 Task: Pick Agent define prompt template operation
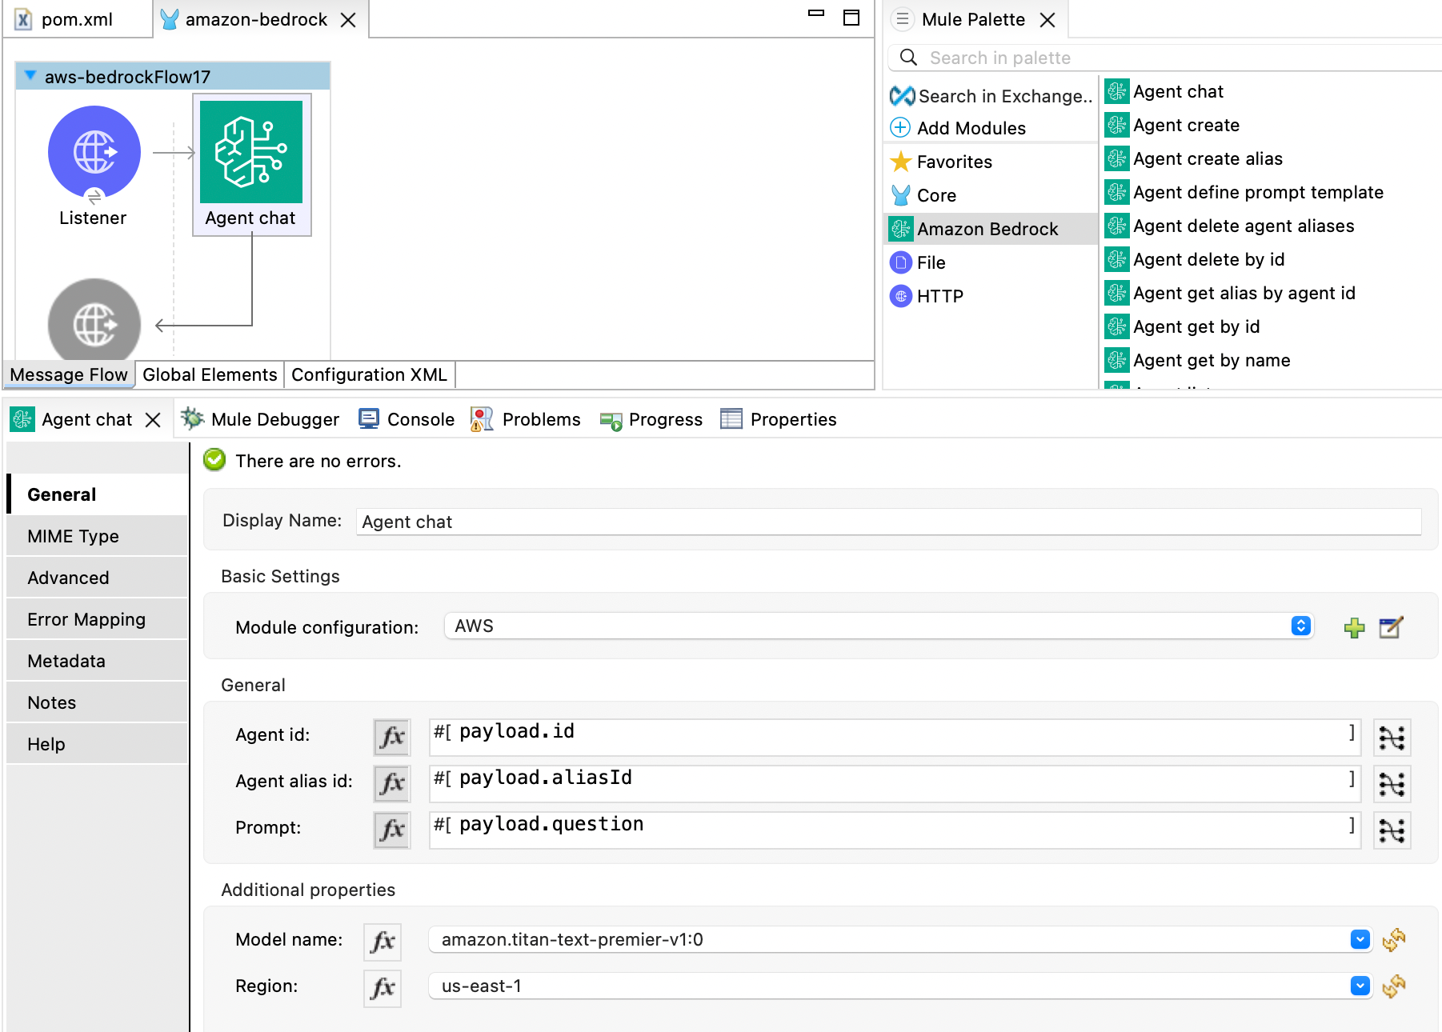(1244, 192)
